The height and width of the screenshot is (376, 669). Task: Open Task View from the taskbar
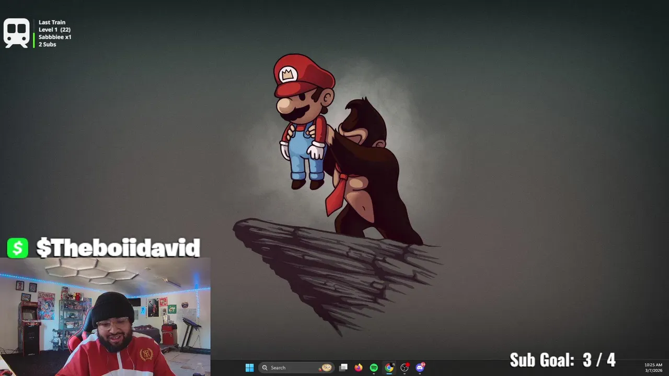[343, 368]
